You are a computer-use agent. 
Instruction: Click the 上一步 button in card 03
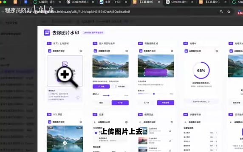pyautogui.click(x=147, y=103)
